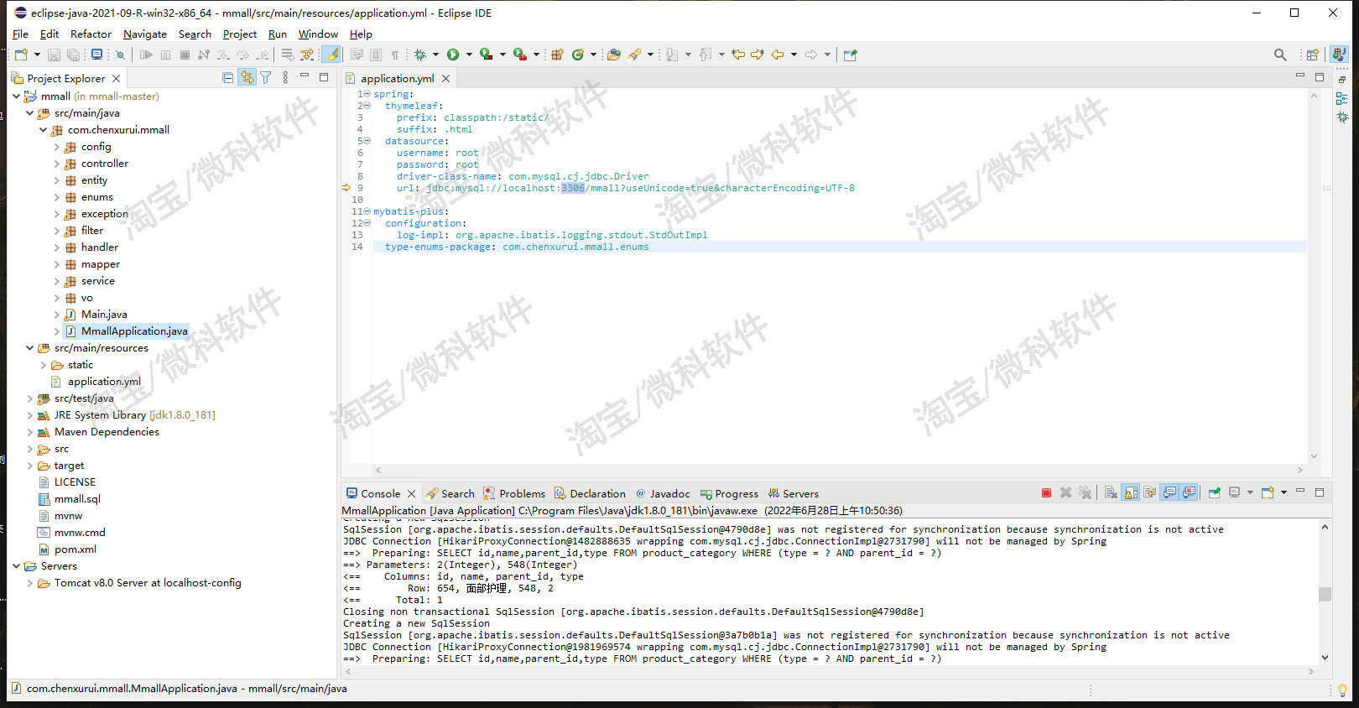
Task: Toggle the lightbulb icon in status bar
Action: coord(1342,690)
